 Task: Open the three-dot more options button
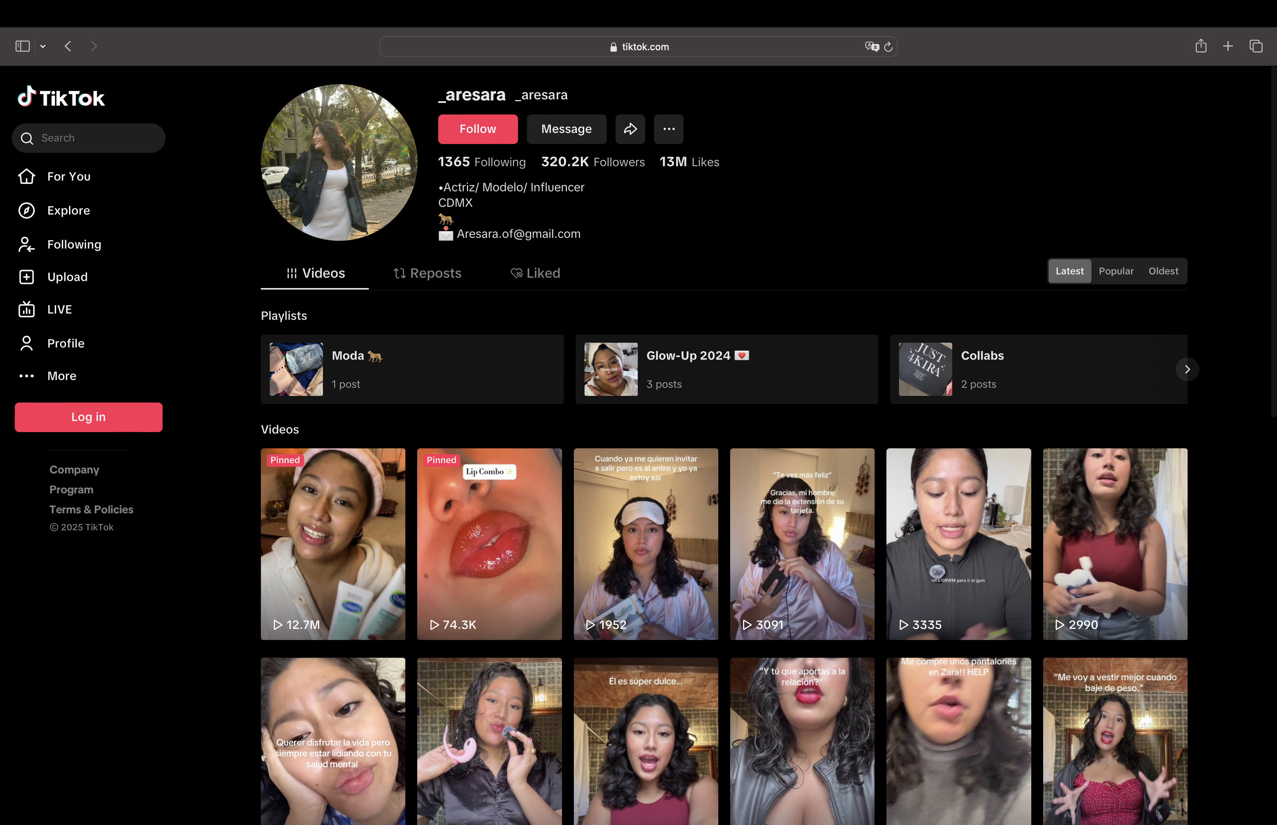click(x=668, y=129)
